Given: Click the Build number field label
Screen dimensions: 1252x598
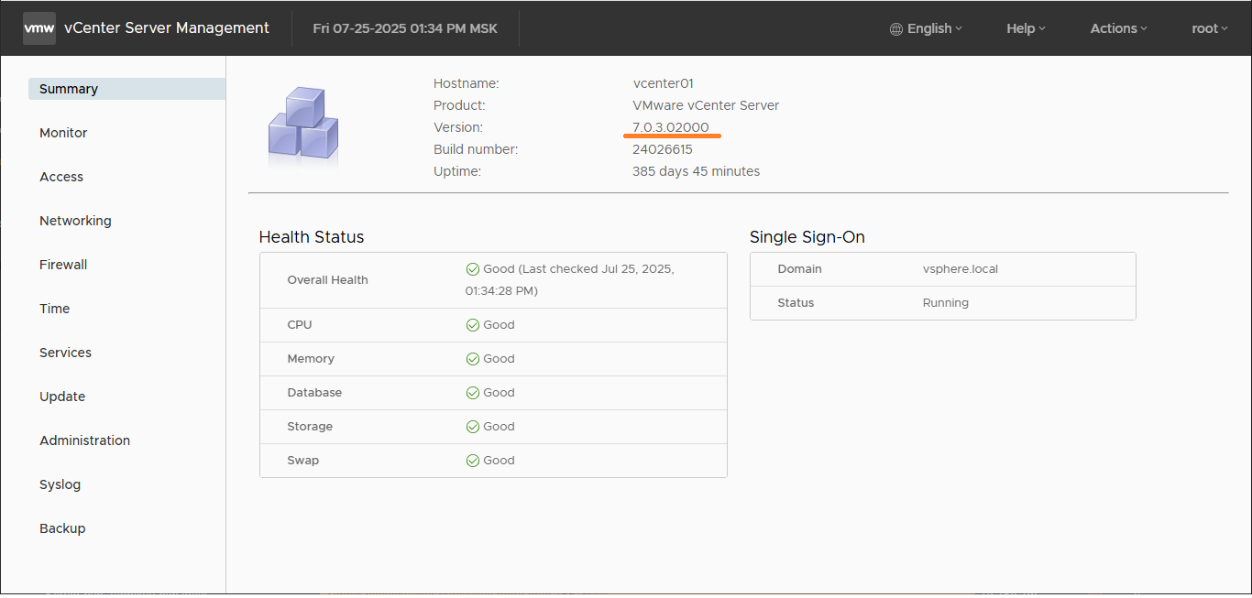Looking at the screenshot, I should click(476, 149).
